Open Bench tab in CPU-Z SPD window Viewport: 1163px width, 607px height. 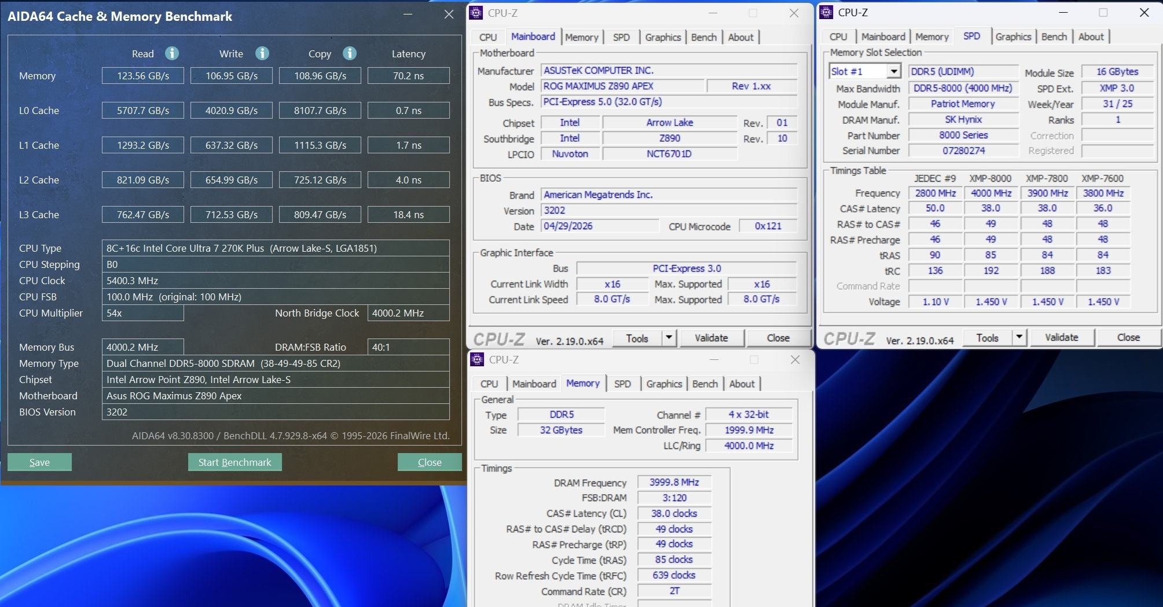point(1054,36)
